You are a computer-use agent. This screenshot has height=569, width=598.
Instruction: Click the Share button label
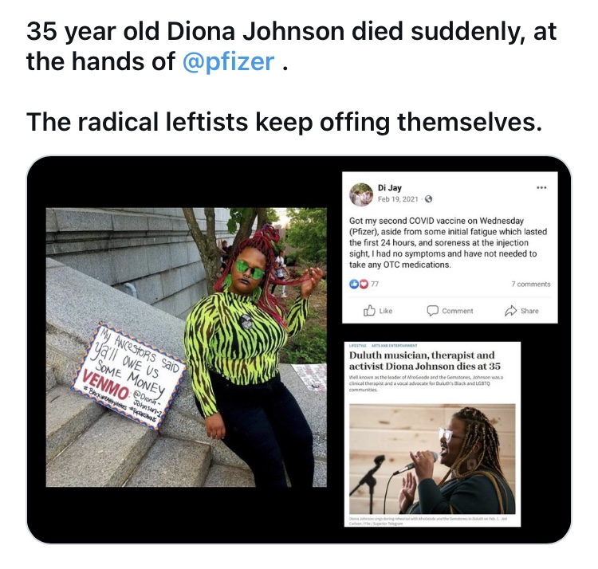(529, 311)
